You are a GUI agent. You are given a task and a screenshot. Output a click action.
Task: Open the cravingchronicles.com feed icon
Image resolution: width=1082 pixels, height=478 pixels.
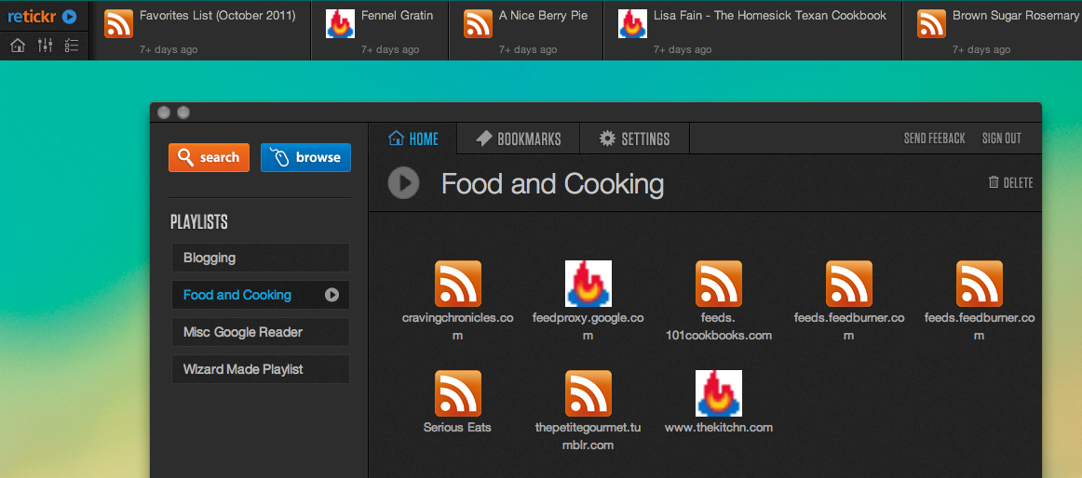(x=458, y=284)
